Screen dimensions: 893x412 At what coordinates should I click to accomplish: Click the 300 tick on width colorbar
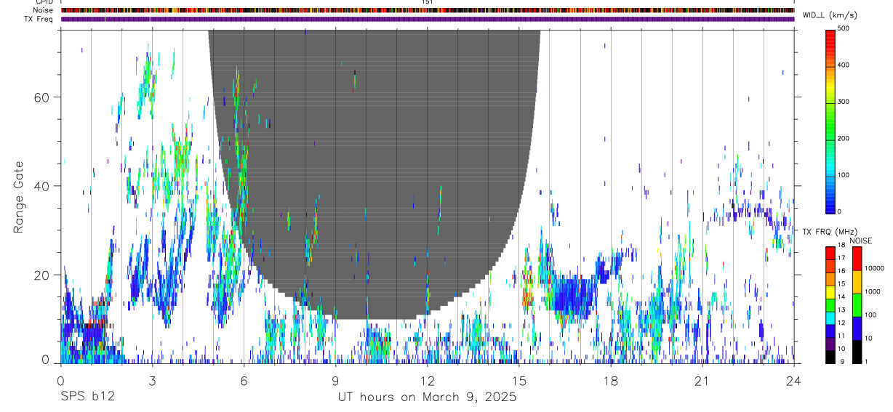844,102
